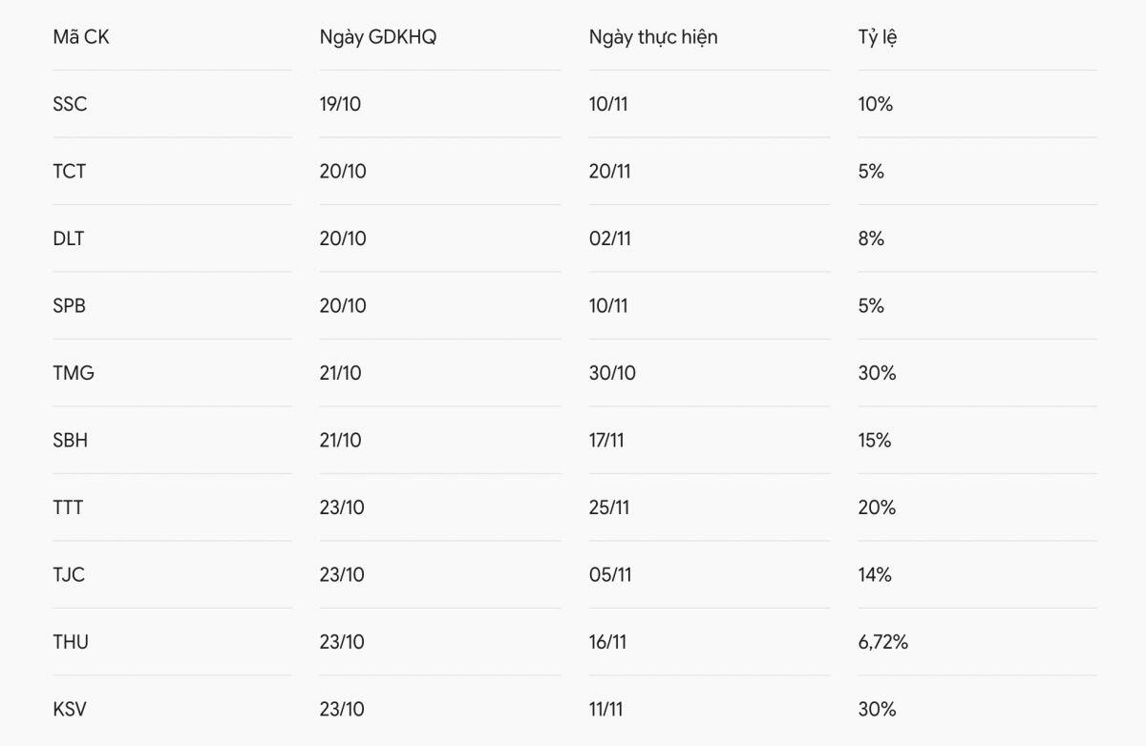Click the 19/10 date in SSC row

[x=340, y=104]
